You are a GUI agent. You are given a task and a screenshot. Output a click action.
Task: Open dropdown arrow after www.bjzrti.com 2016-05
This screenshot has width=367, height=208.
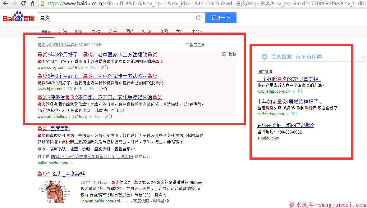(x=85, y=89)
